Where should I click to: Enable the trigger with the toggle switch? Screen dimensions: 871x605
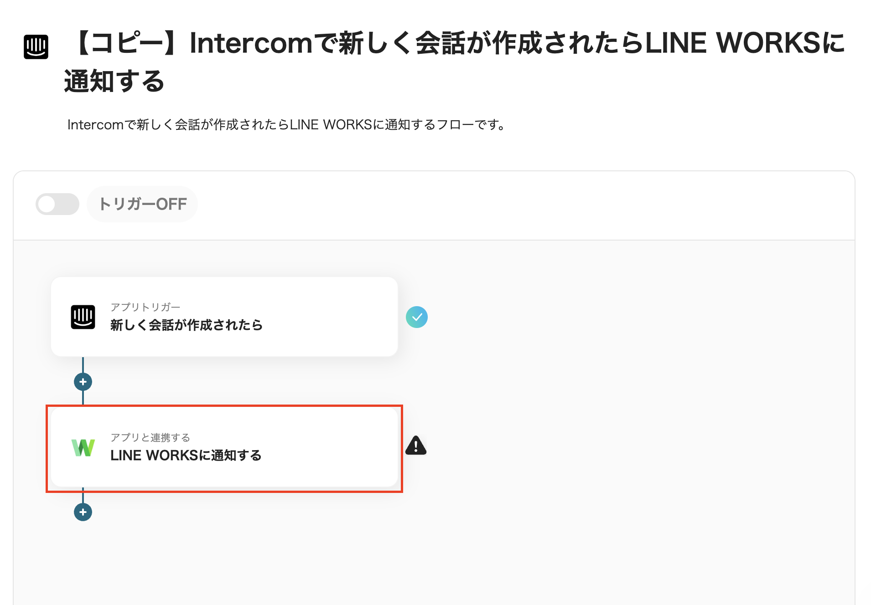click(57, 204)
